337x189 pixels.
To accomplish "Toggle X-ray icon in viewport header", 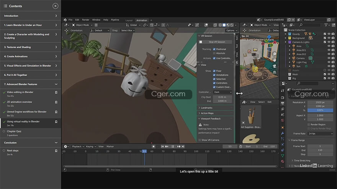I will tap(215, 25).
